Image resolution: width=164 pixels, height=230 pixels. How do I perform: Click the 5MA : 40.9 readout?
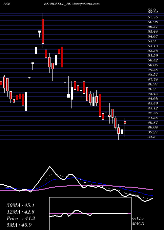coord(19,225)
